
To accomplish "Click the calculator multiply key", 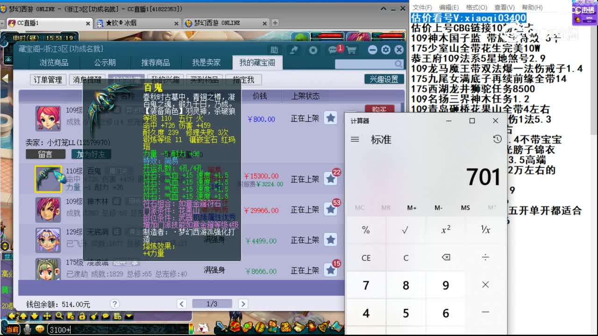I will click(485, 285).
